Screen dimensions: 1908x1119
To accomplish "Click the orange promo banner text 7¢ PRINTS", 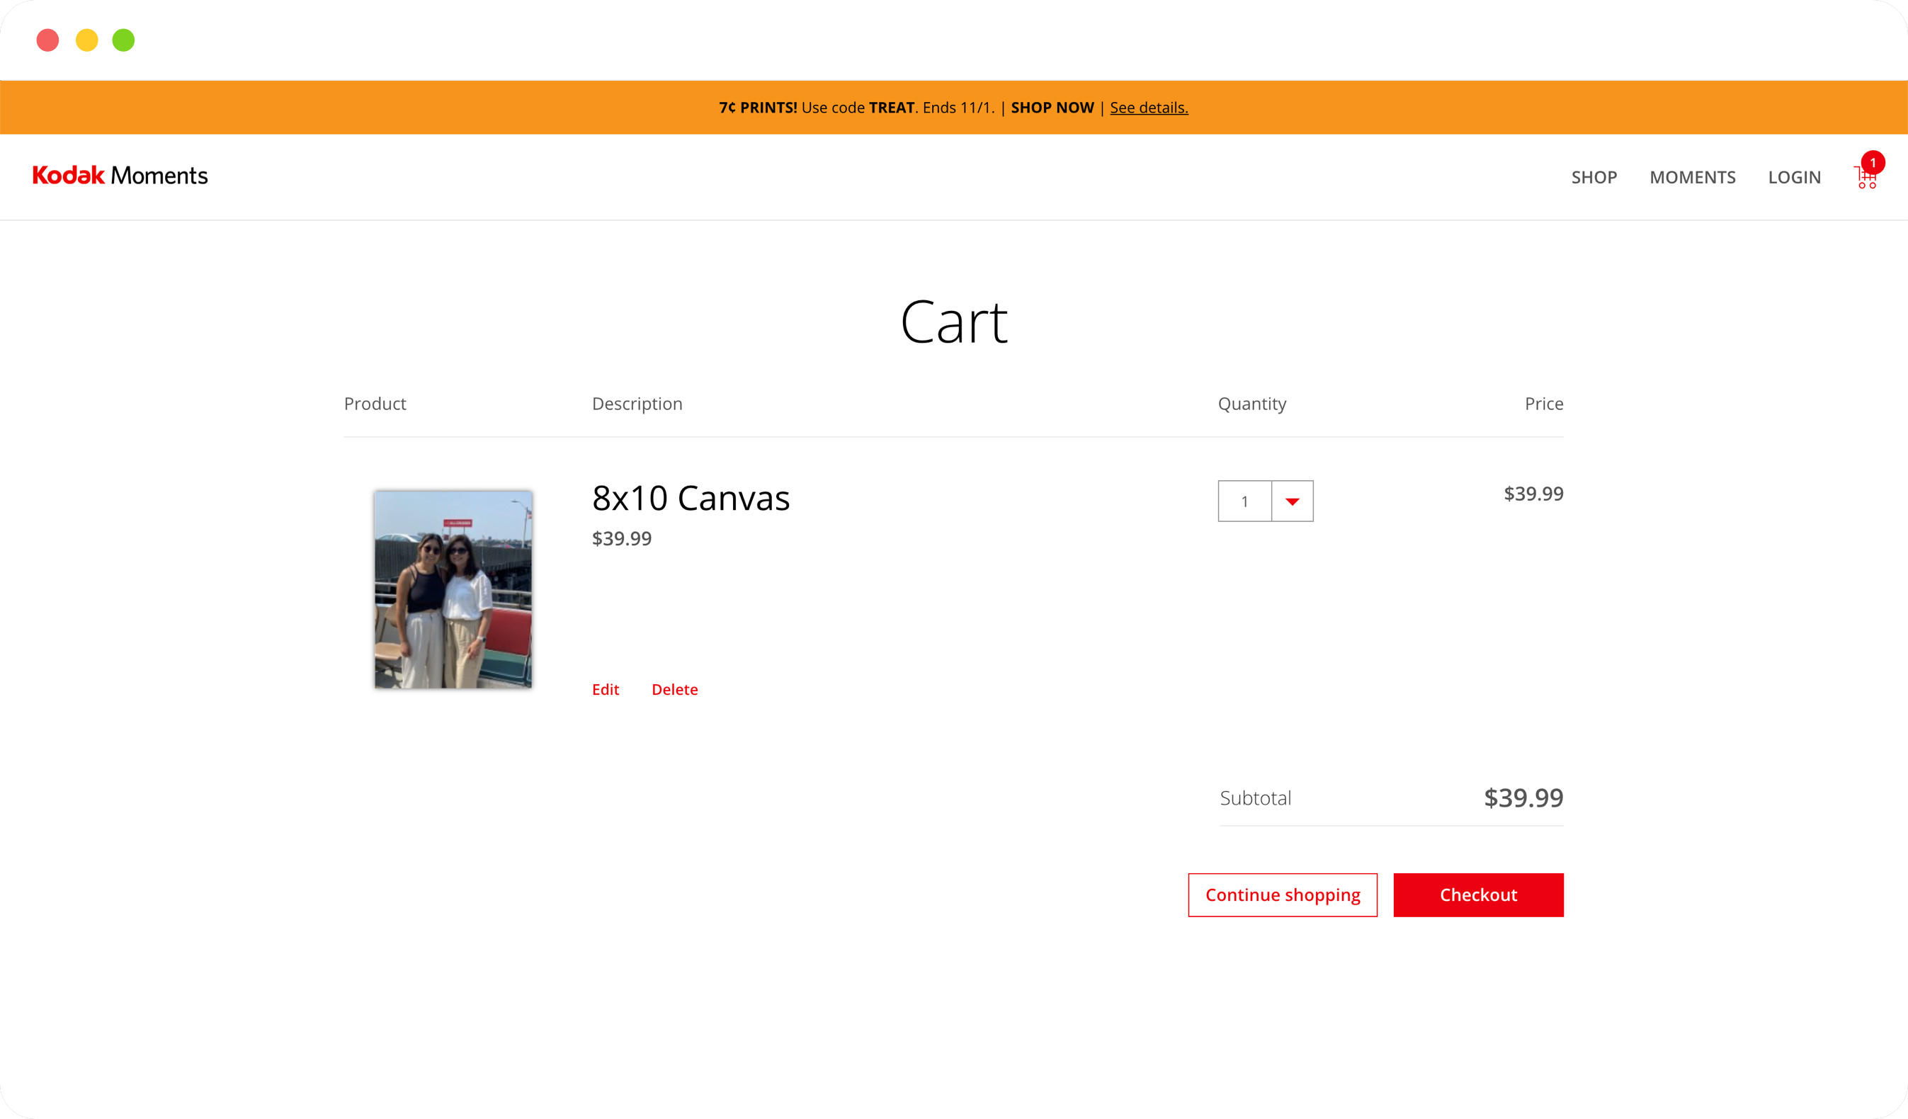I will [x=757, y=108].
